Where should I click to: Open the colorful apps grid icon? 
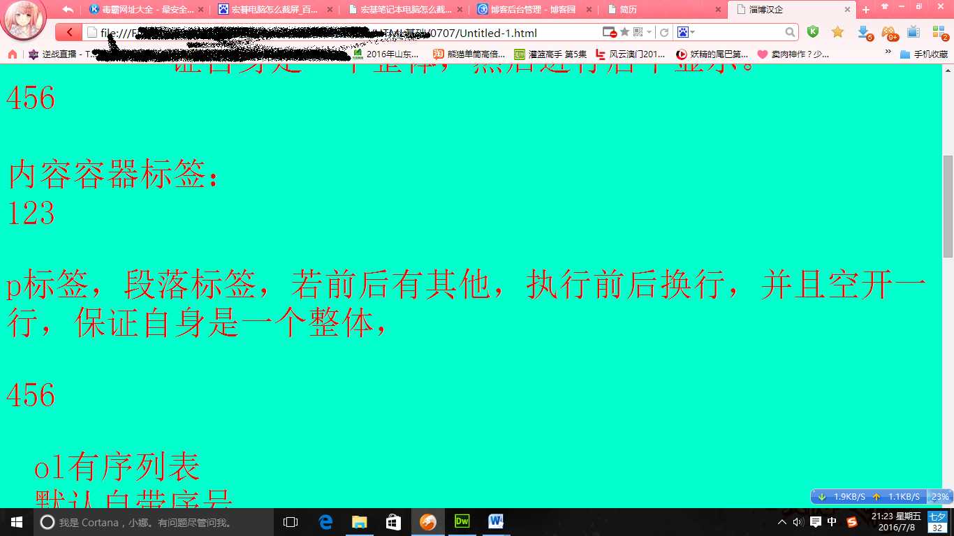click(x=940, y=32)
